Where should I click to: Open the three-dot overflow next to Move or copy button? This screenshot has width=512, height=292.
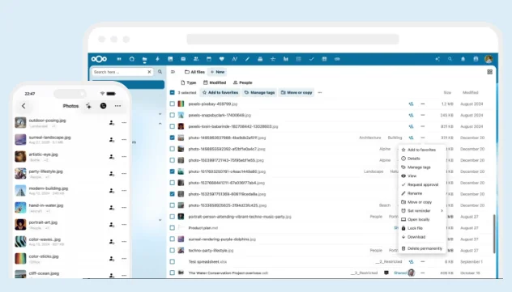pyautogui.click(x=320, y=92)
